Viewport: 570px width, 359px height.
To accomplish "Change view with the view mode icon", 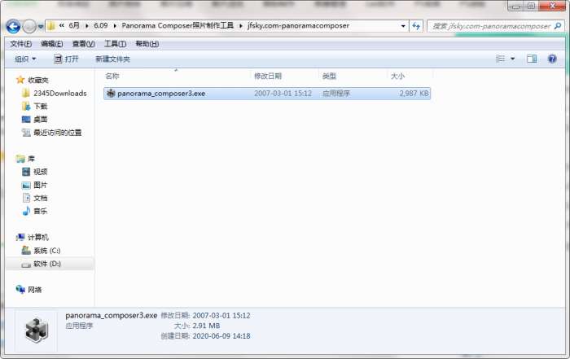I will point(501,59).
